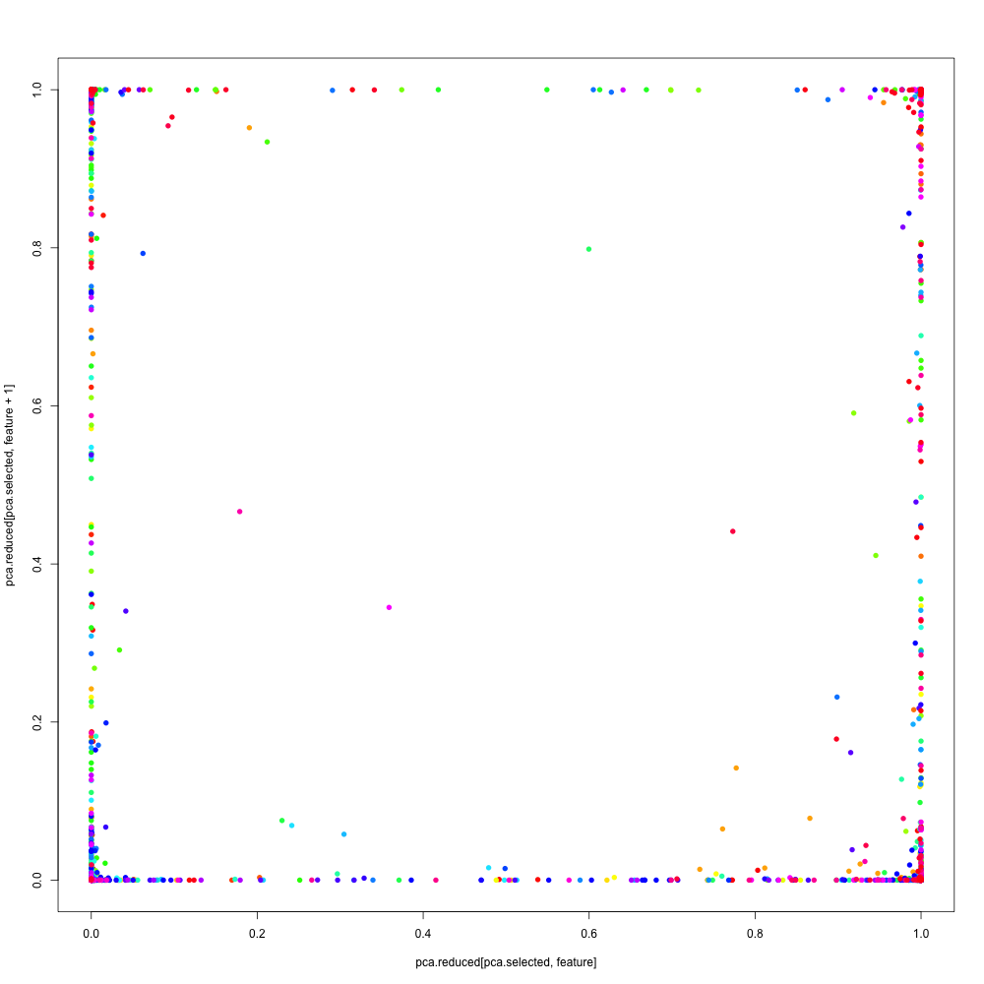Click the vertical y-axis title text

(x=10, y=484)
